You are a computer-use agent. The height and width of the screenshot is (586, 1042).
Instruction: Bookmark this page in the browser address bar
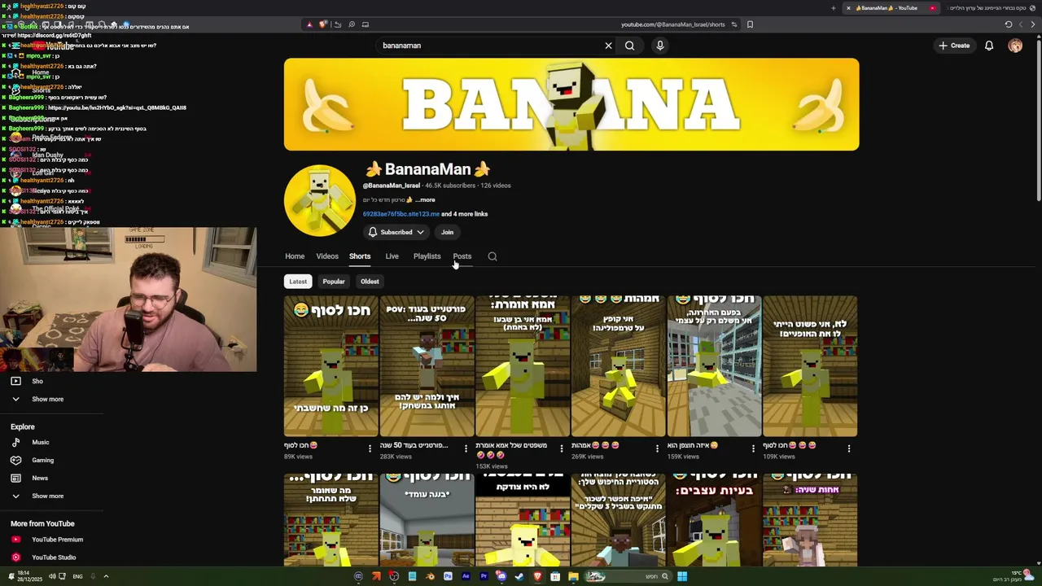(750, 24)
